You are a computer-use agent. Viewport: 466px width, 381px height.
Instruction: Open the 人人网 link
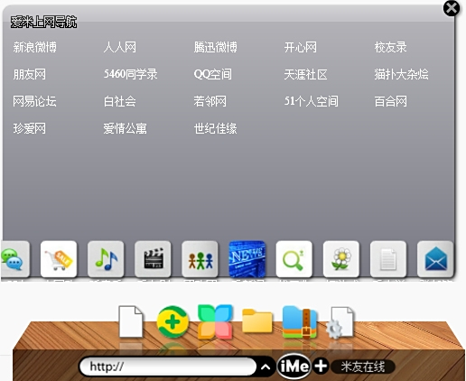pyautogui.click(x=120, y=47)
